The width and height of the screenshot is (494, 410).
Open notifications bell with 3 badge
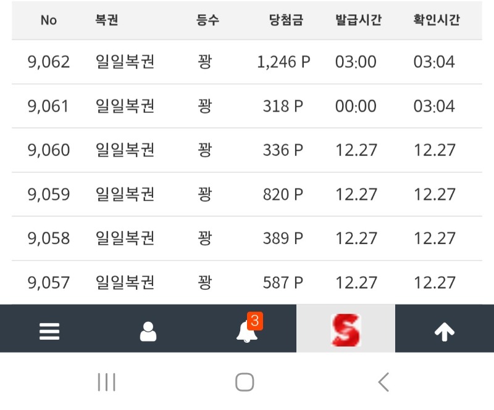click(x=247, y=332)
